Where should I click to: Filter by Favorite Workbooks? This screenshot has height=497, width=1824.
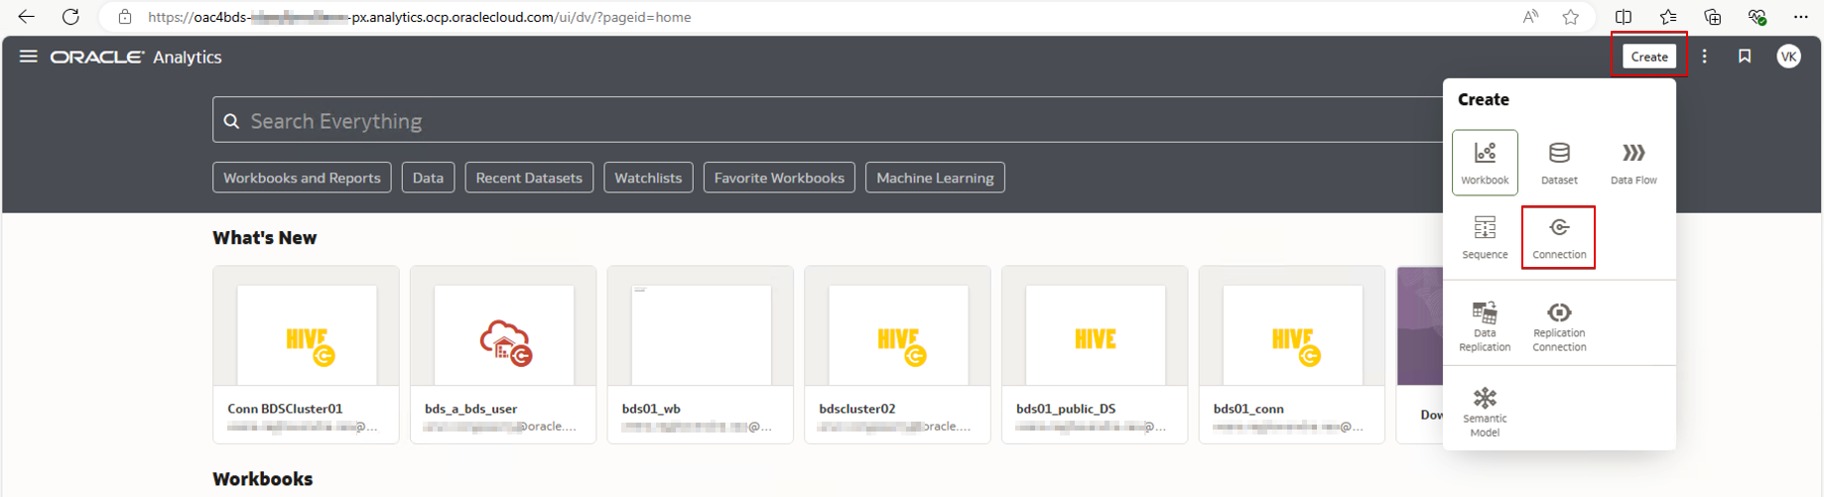[x=779, y=178]
